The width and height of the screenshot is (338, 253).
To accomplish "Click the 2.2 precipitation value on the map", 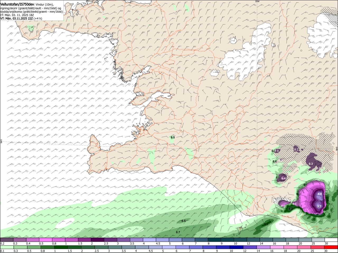I will click(291, 209).
